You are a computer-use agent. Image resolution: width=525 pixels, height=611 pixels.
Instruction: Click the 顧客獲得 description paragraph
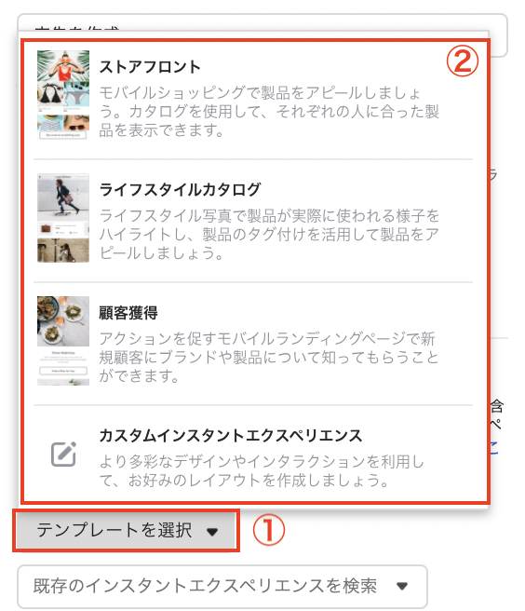click(x=269, y=358)
